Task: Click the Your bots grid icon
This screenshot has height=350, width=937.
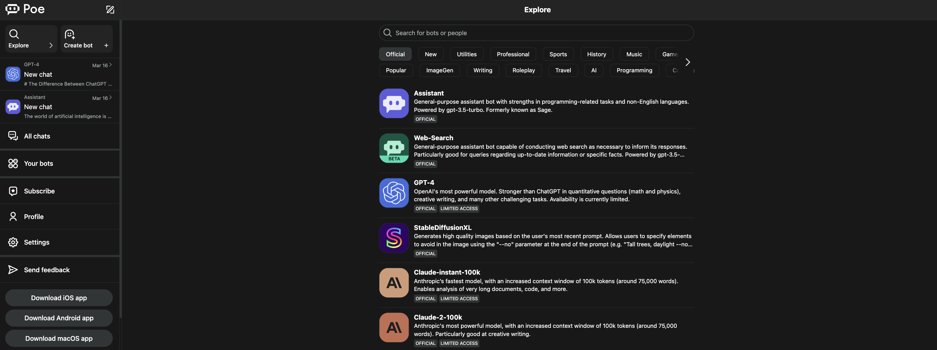Action: (13, 164)
